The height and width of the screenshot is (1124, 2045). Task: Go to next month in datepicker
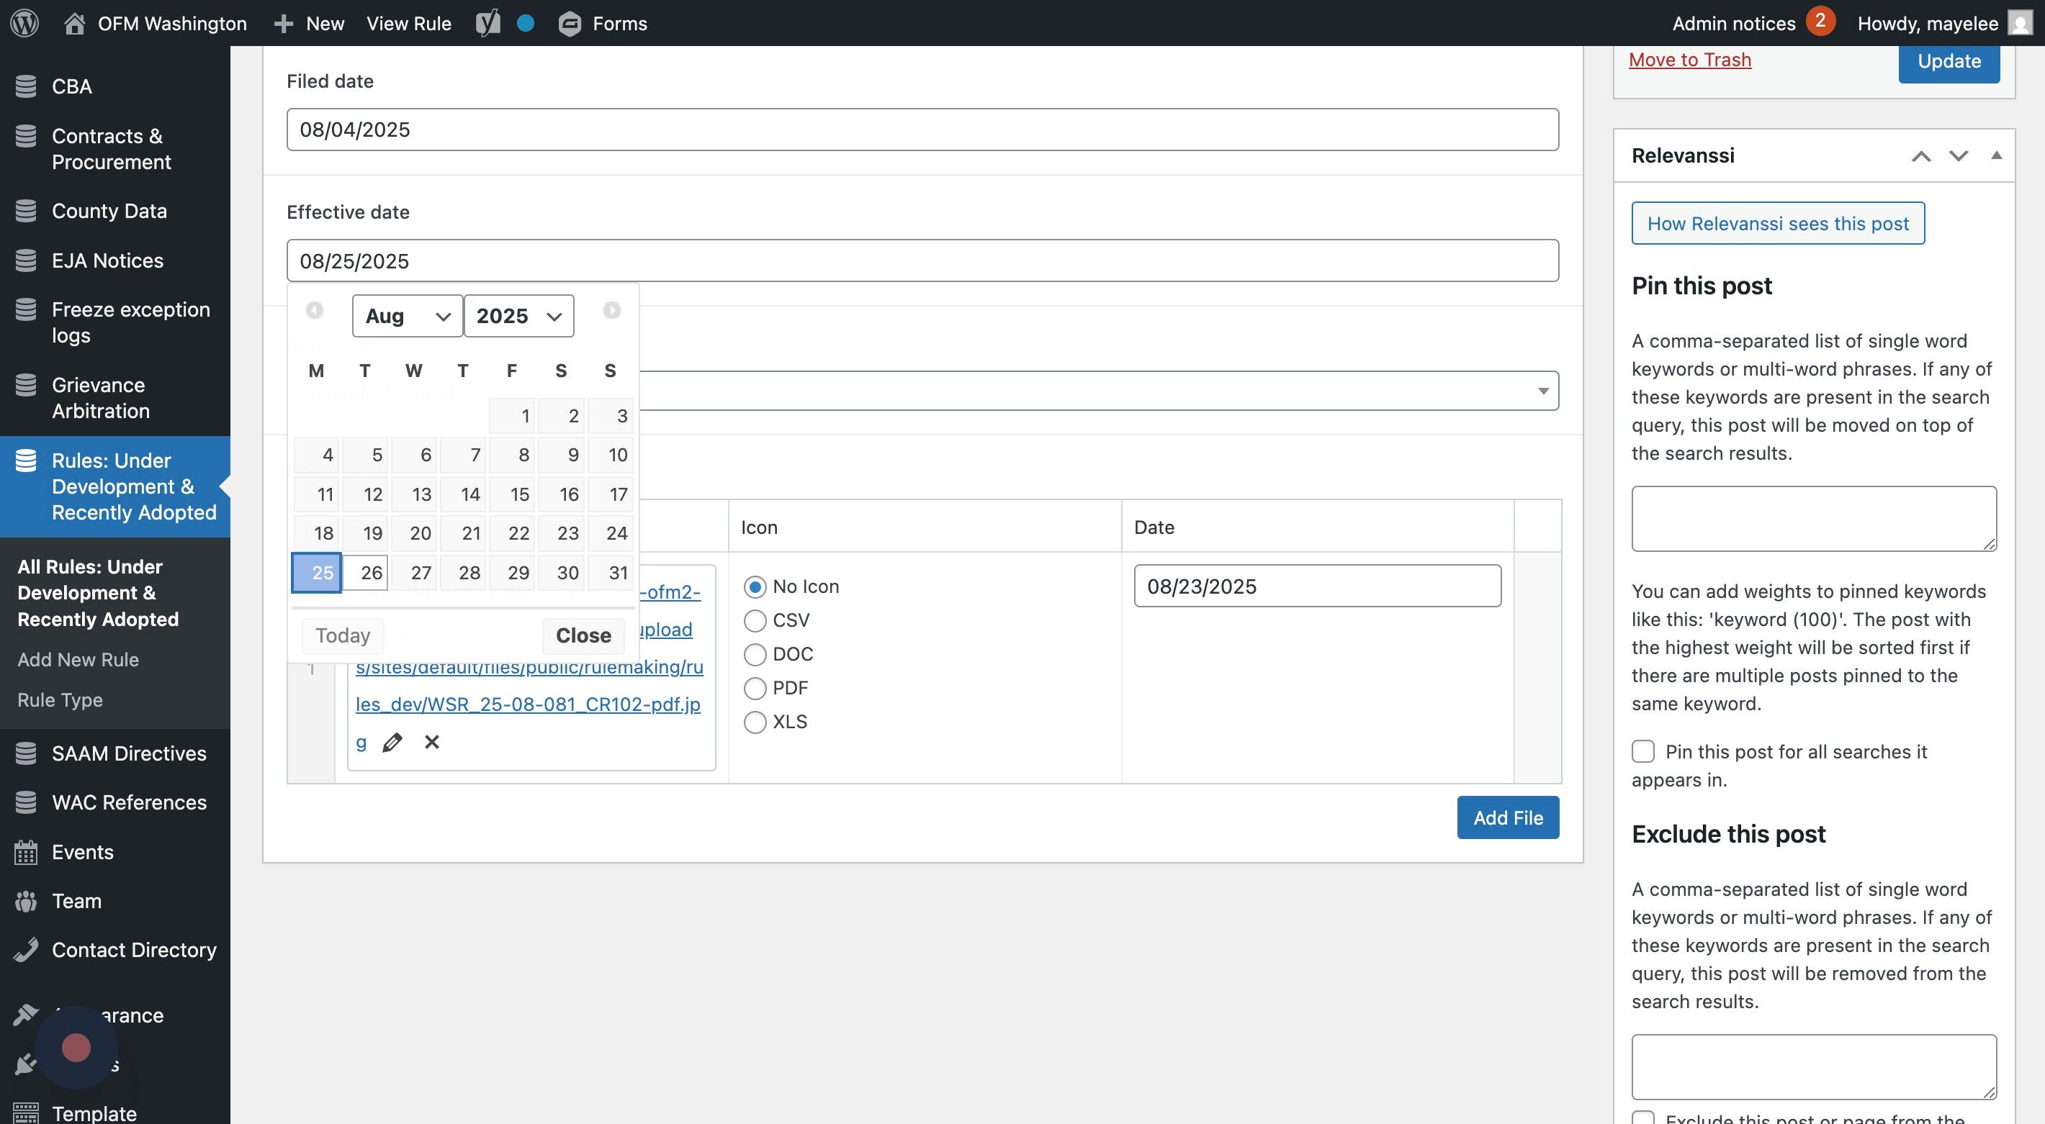pos(611,310)
